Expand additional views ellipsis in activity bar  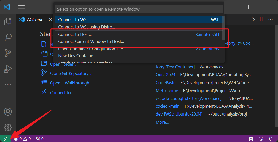[x=8, y=84]
